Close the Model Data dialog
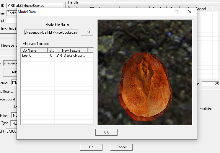 190,12
